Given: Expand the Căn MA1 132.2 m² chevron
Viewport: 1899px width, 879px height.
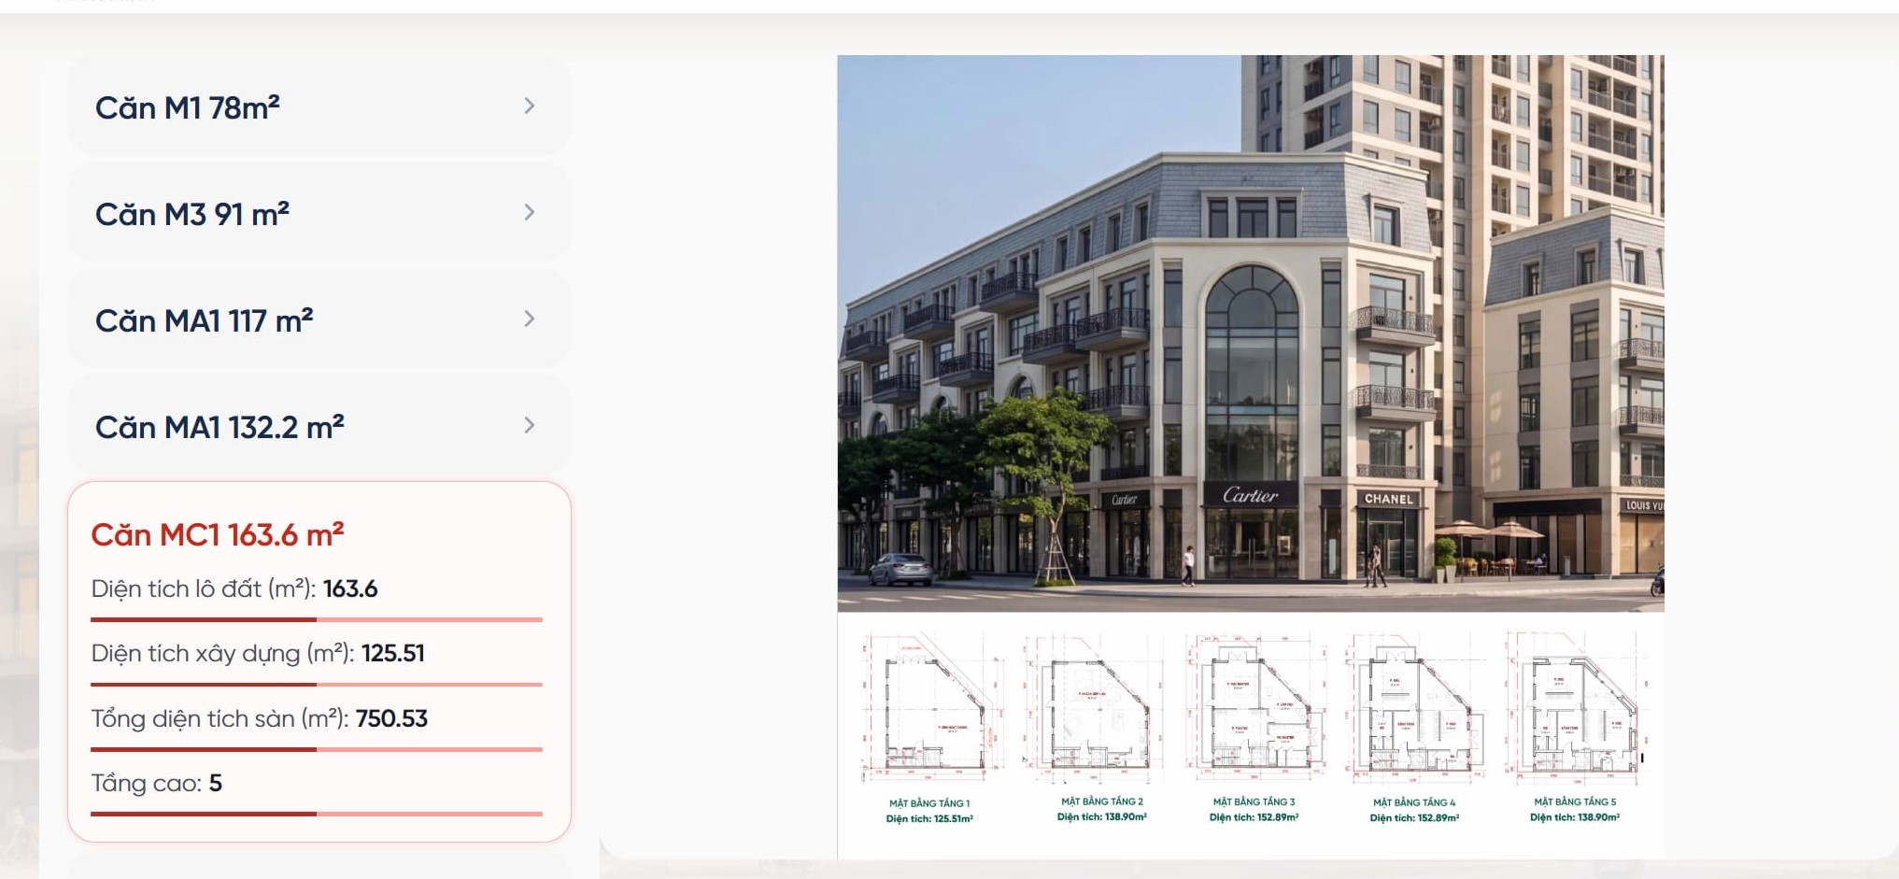Looking at the screenshot, I should coord(529,426).
